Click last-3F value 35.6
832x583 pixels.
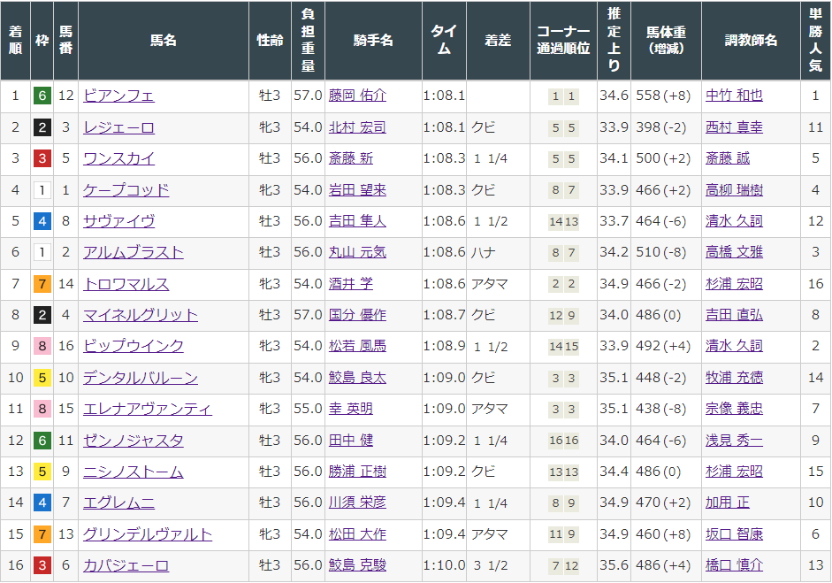(x=614, y=565)
